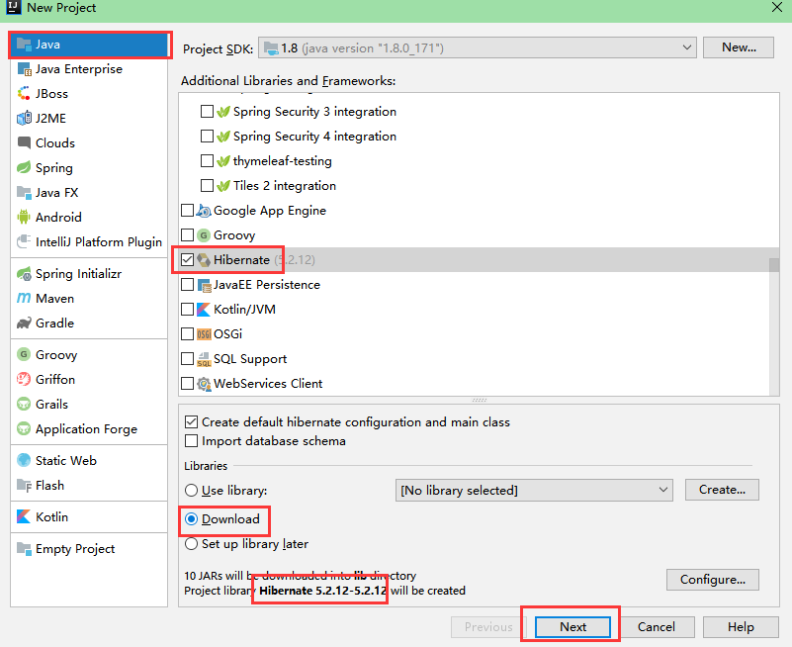Open the No library selected combo box
792x647 pixels.
(534, 491)
